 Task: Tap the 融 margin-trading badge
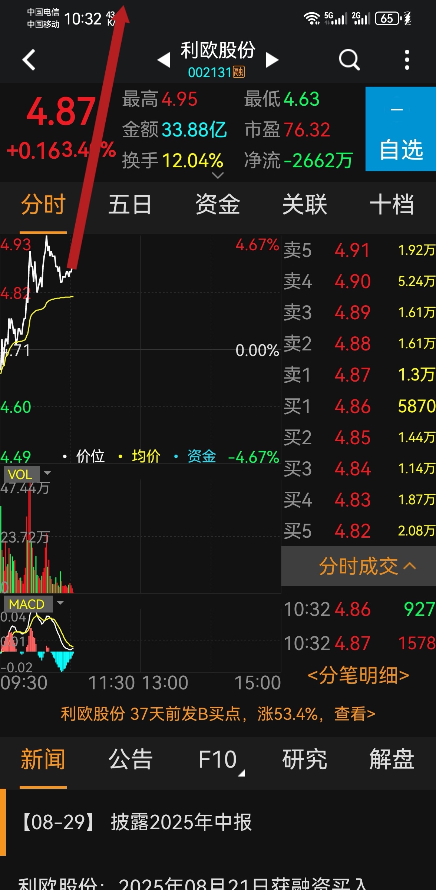pos(238,72)
